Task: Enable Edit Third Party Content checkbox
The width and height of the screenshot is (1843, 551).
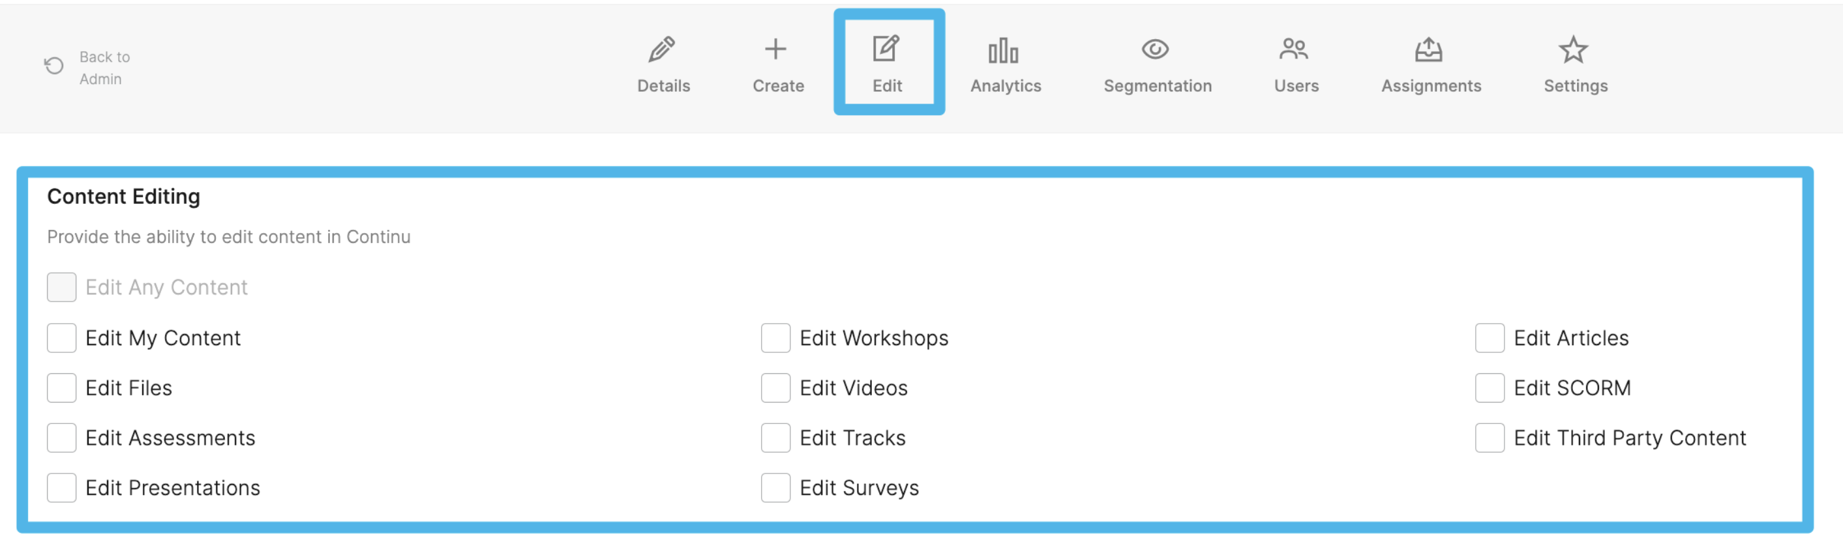Action: 1490,438
